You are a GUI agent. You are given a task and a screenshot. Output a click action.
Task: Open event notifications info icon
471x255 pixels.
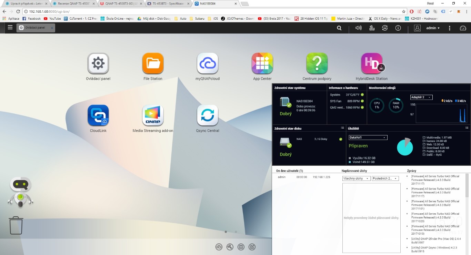coord(398,28)
